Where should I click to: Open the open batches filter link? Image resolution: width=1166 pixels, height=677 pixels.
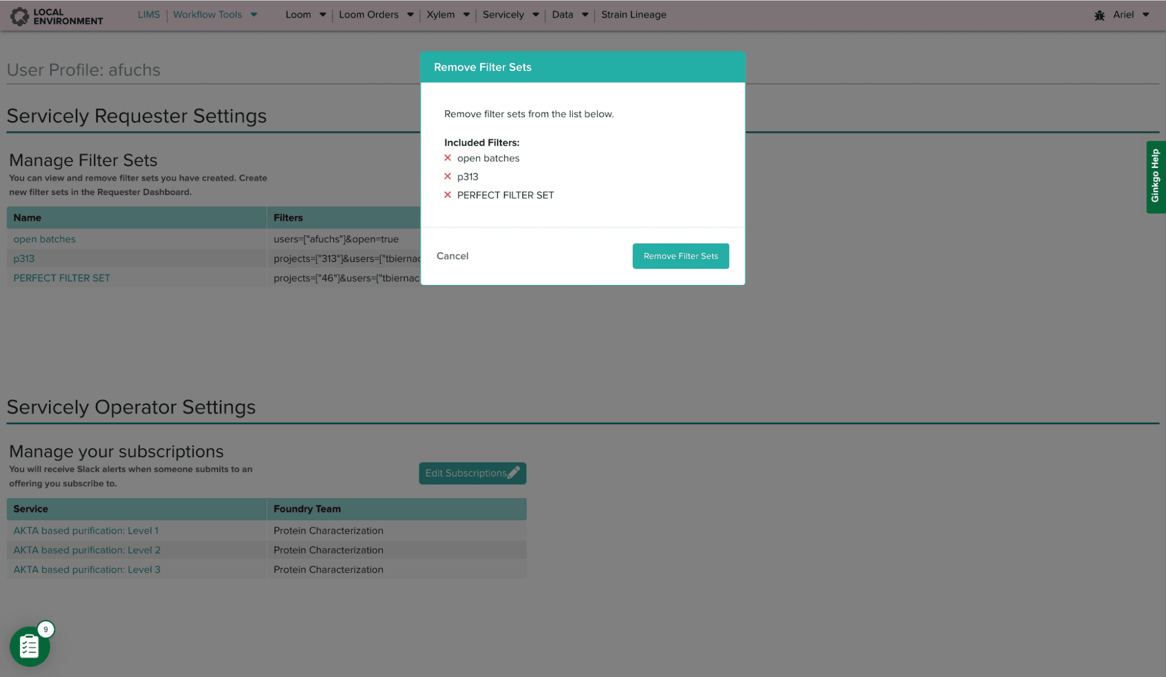pyautogui.click(x=44, y=239)
